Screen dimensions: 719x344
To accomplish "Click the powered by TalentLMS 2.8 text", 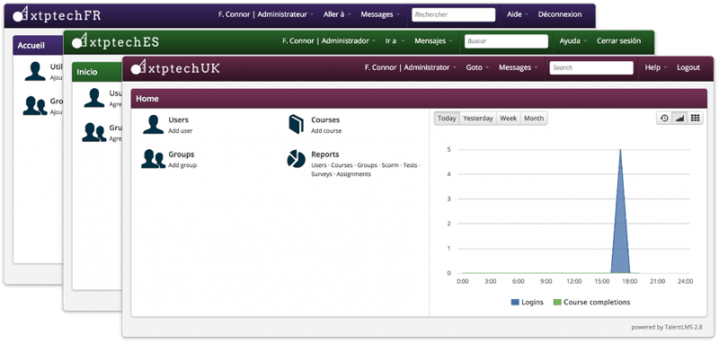I will coord(667,327).
